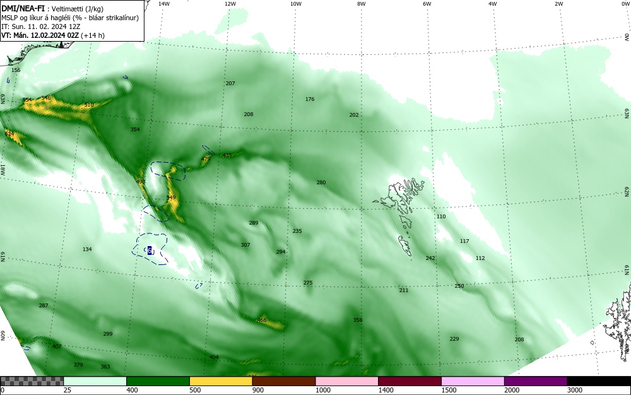Image resolution: width=631 pixels, height=395 pixels.
Task: Click the '62N' latitude label
Action: click(x=627, y=192)
